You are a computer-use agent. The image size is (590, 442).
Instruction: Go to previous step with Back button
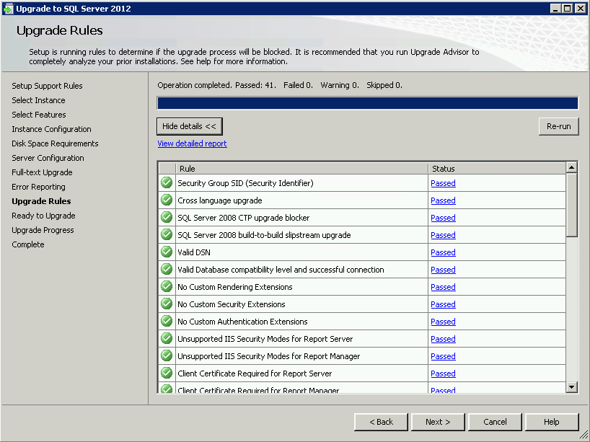tap(381, 422)
